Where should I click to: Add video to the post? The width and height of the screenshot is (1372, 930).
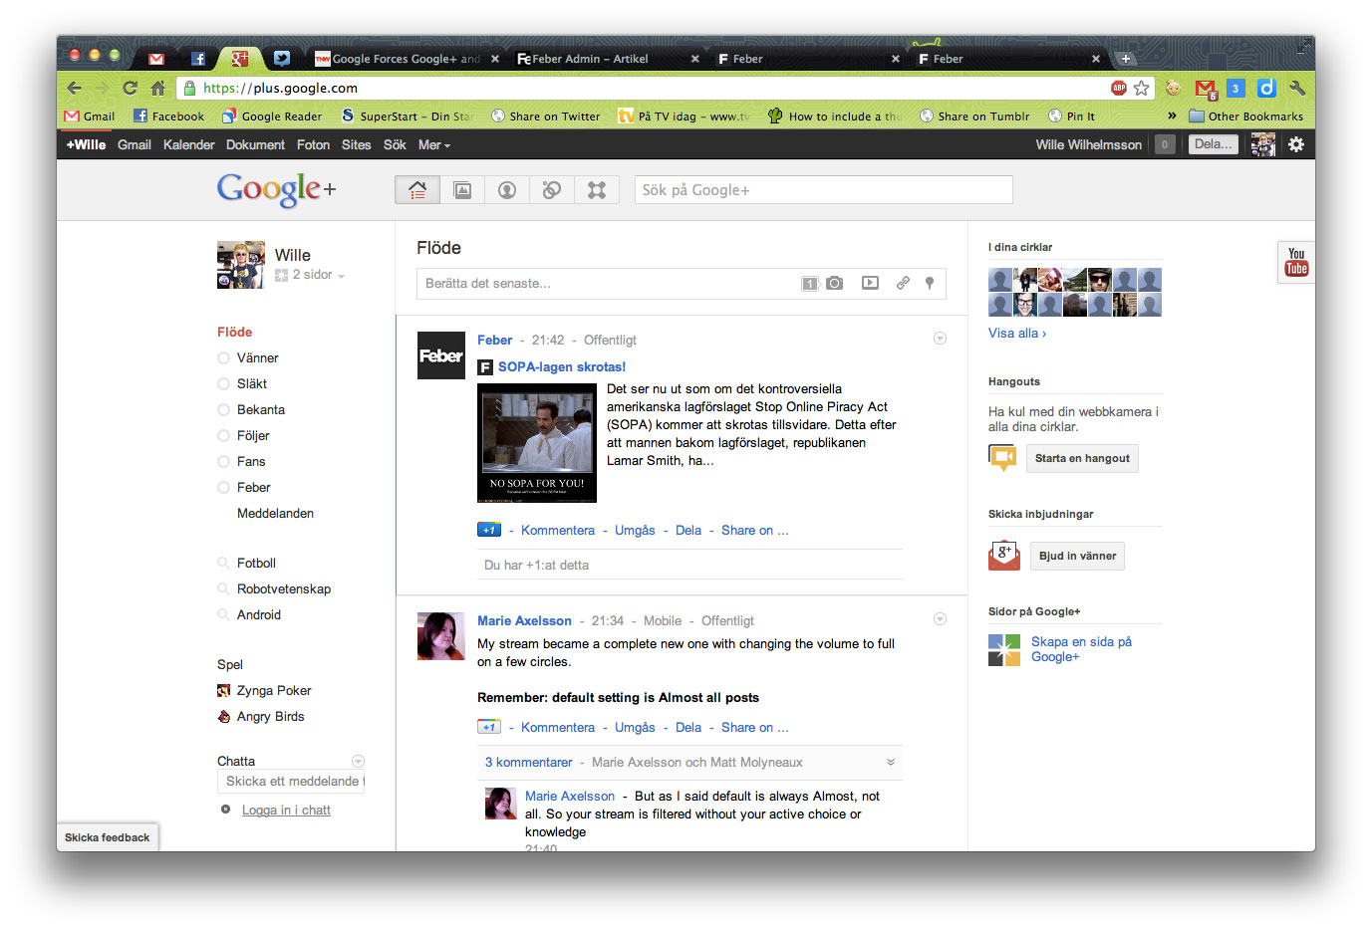pos(870,283)
